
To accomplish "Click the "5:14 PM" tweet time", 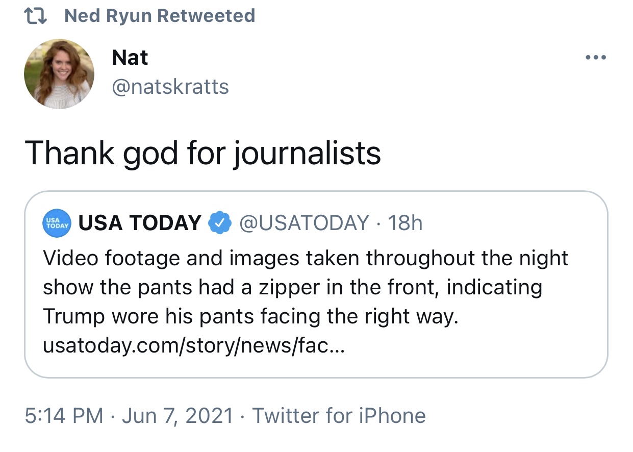I will coord(64,415).
